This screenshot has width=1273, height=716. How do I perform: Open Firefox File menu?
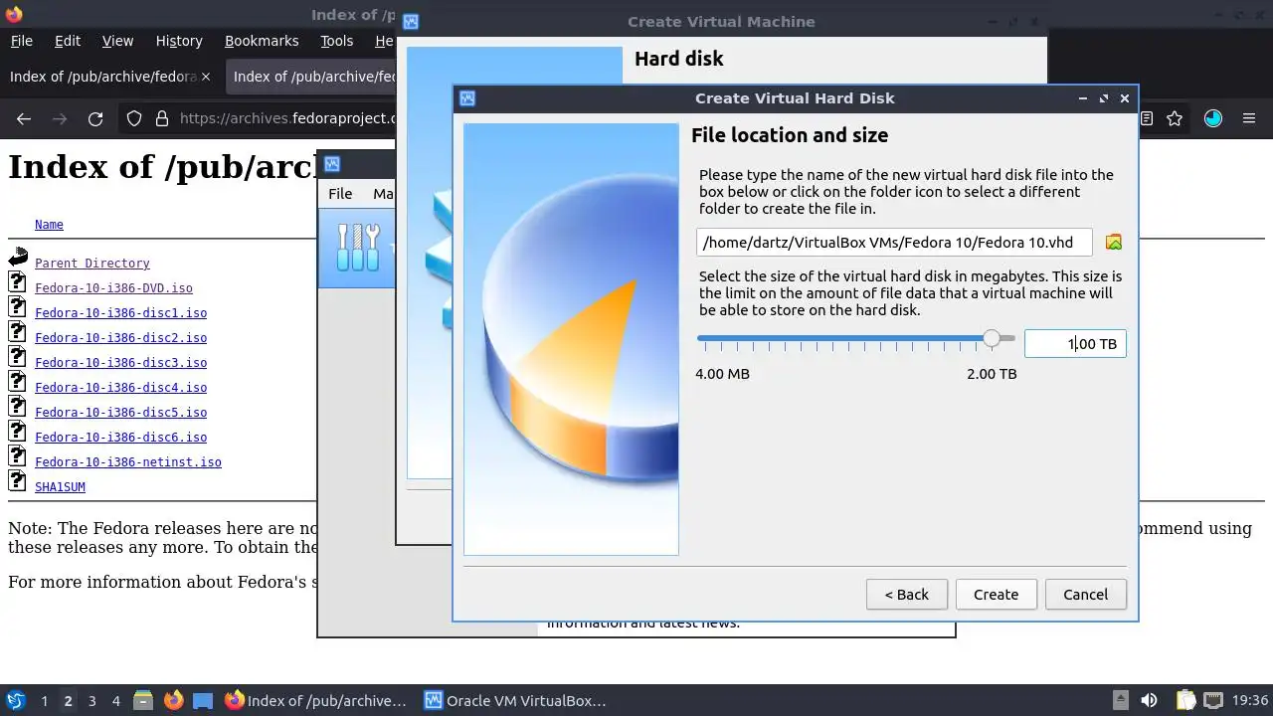pyautogui.click(x=21, y=41)
